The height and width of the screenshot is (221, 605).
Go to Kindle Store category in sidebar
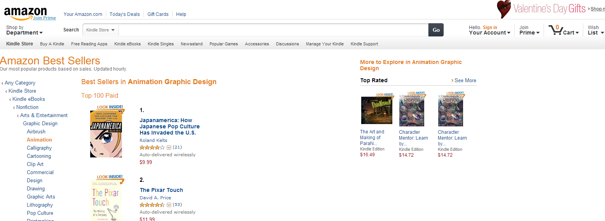point(22,91)
